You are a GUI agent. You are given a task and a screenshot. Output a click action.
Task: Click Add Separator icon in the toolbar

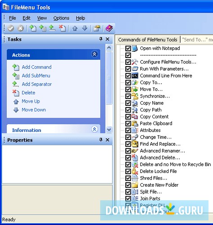(x=52, y=28)
